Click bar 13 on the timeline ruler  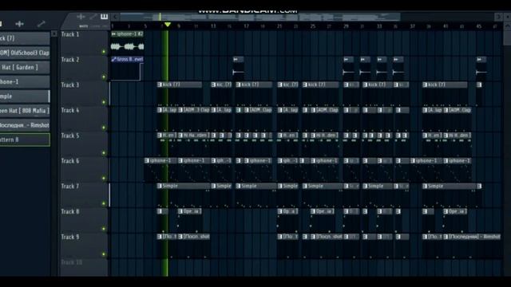point(213,26)
